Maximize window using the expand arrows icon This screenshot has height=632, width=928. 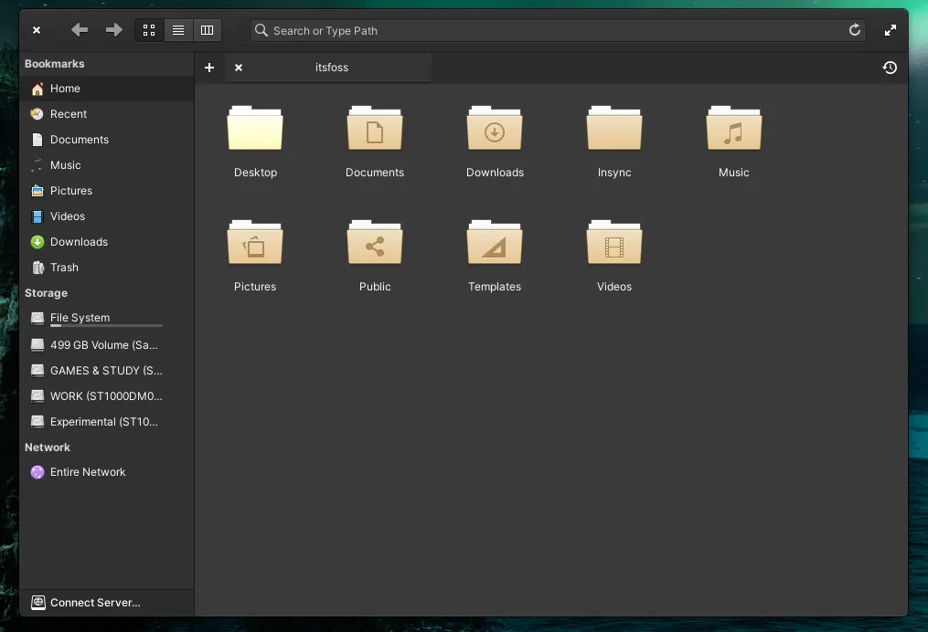[x=891, y=30]
